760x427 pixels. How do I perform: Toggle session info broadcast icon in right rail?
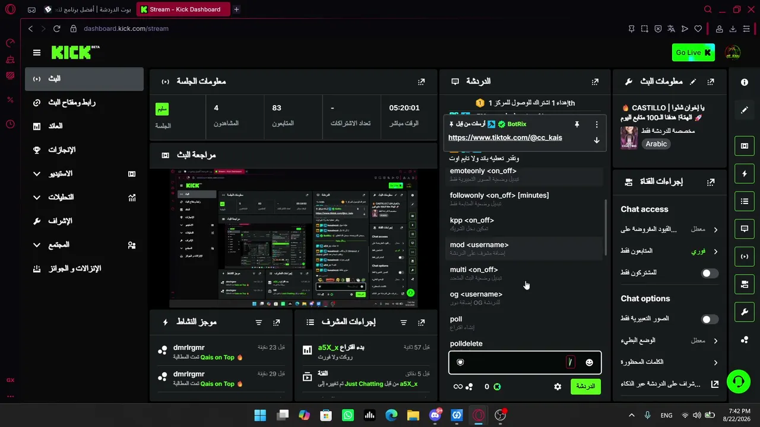[745, 257]
